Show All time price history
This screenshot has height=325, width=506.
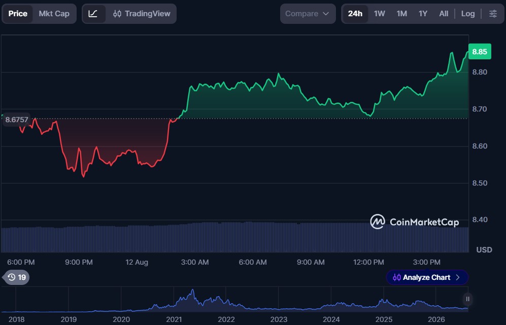tap(444, 14)
